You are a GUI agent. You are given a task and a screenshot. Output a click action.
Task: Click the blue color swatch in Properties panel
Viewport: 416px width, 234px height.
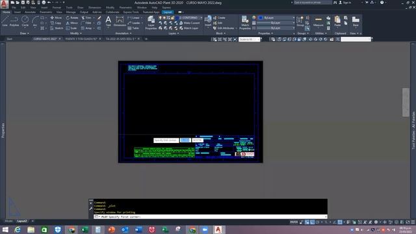(x=261, y=18)
